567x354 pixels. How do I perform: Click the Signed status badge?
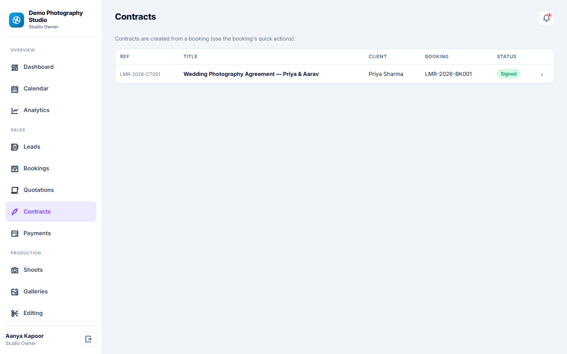(x=508, y=74)
